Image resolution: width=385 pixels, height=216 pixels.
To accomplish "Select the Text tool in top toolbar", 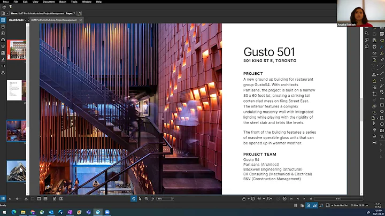I will [11, 6].
